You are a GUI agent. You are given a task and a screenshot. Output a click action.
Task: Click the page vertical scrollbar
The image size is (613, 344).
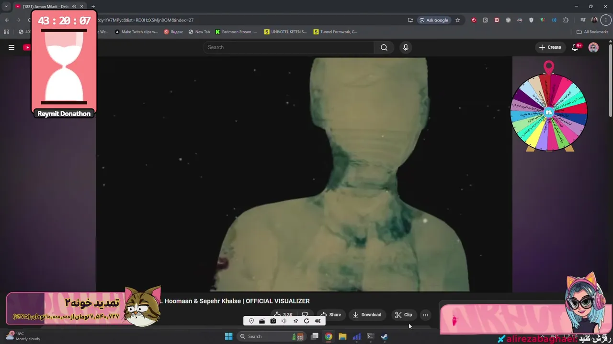[610, 81]
